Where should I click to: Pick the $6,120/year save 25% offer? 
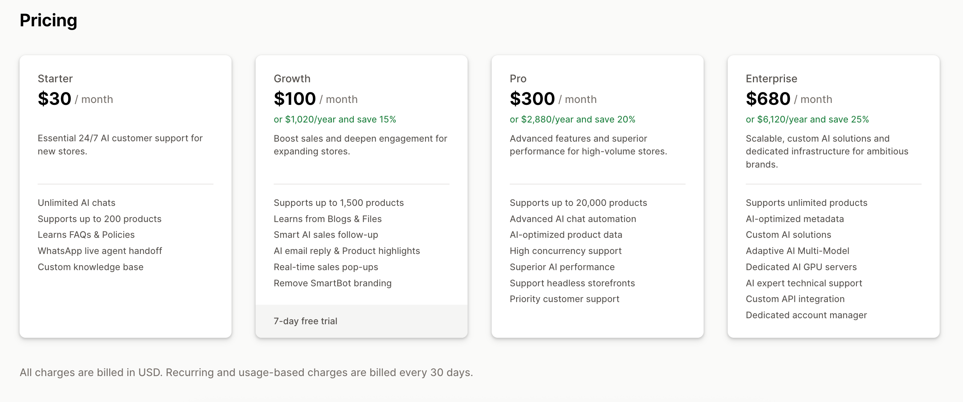807,119
